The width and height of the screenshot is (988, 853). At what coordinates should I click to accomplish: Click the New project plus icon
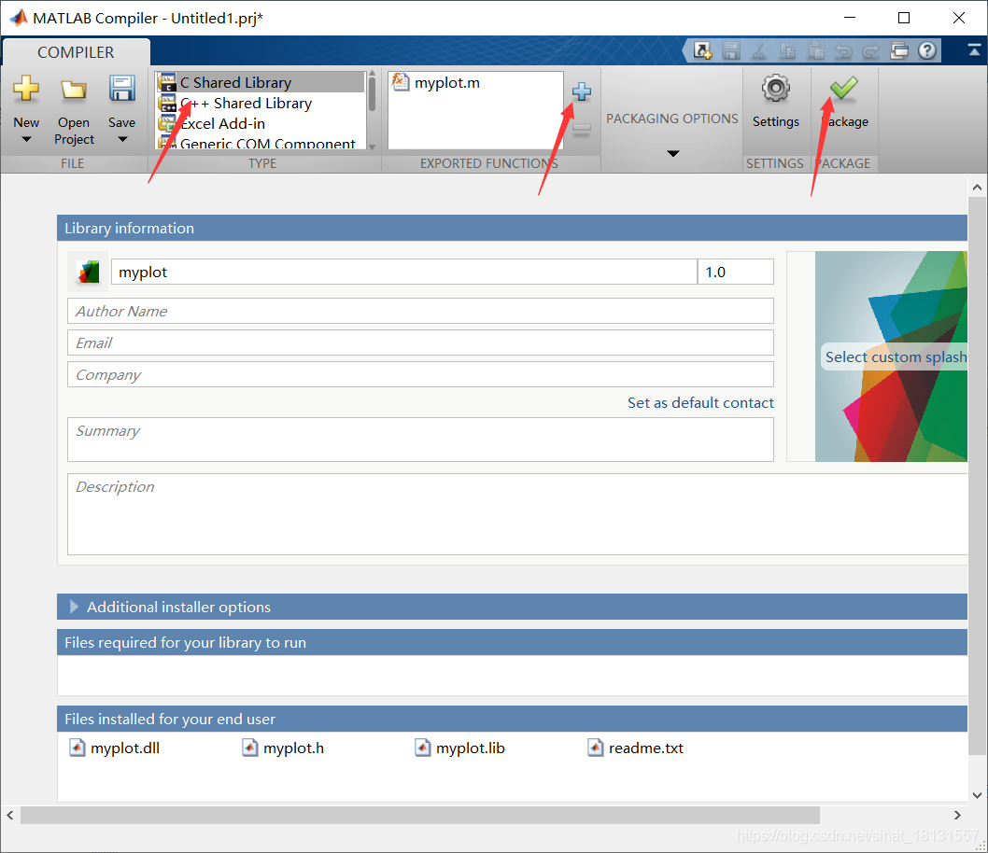point(26,89)
